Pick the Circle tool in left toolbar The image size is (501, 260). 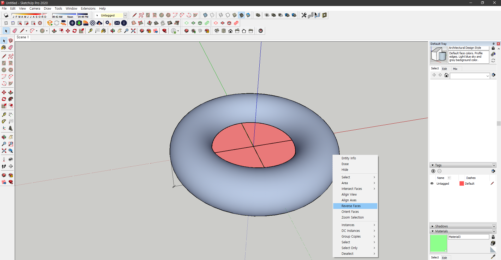click(x=4, y=70)
